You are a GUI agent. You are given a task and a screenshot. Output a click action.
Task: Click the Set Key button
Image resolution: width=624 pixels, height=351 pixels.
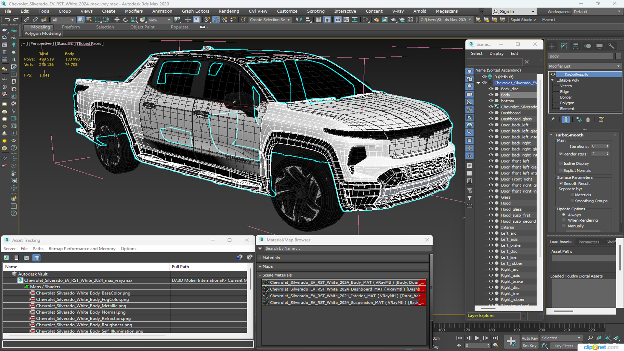coord(529,346)
